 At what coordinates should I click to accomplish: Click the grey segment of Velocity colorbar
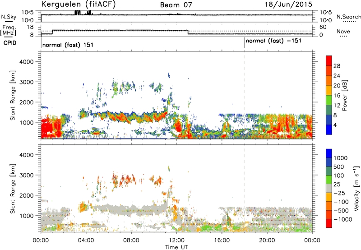[x=329, y=188]
